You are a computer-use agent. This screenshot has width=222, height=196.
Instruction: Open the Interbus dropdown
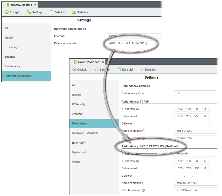[134, 36]
